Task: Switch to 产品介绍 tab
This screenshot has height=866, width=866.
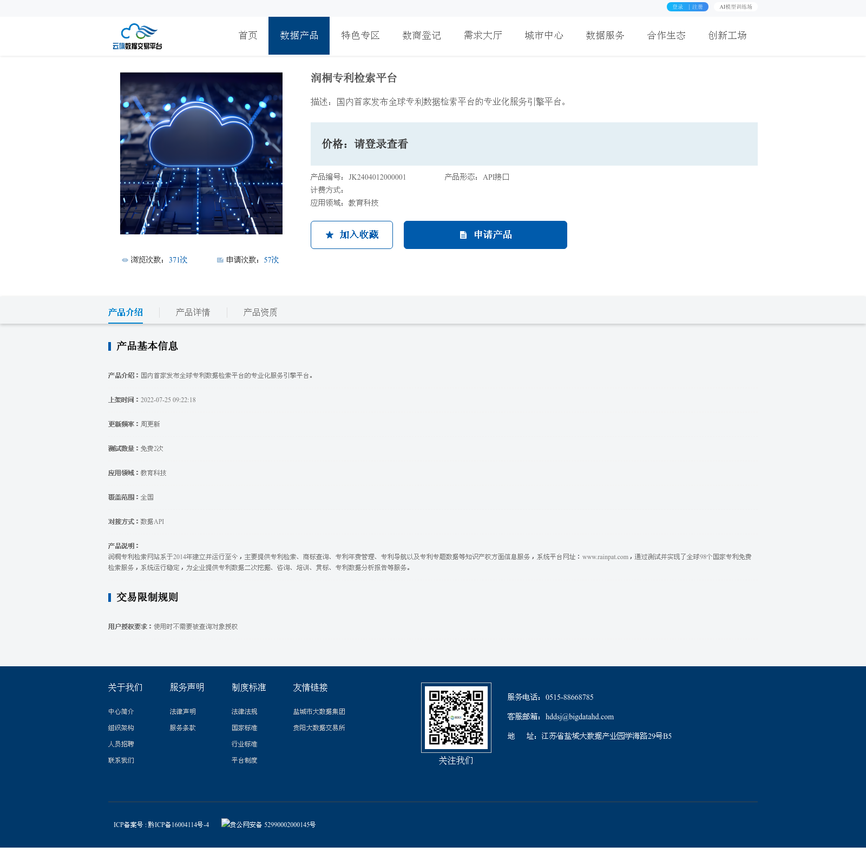Action: click(126, 312)
